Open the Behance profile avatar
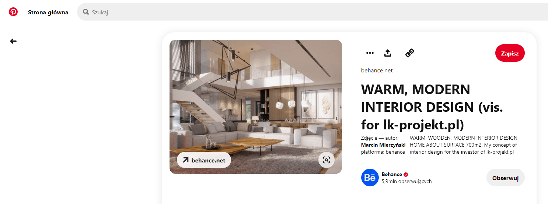The width and height of the screenshot is (548, 204). [370, 178]
